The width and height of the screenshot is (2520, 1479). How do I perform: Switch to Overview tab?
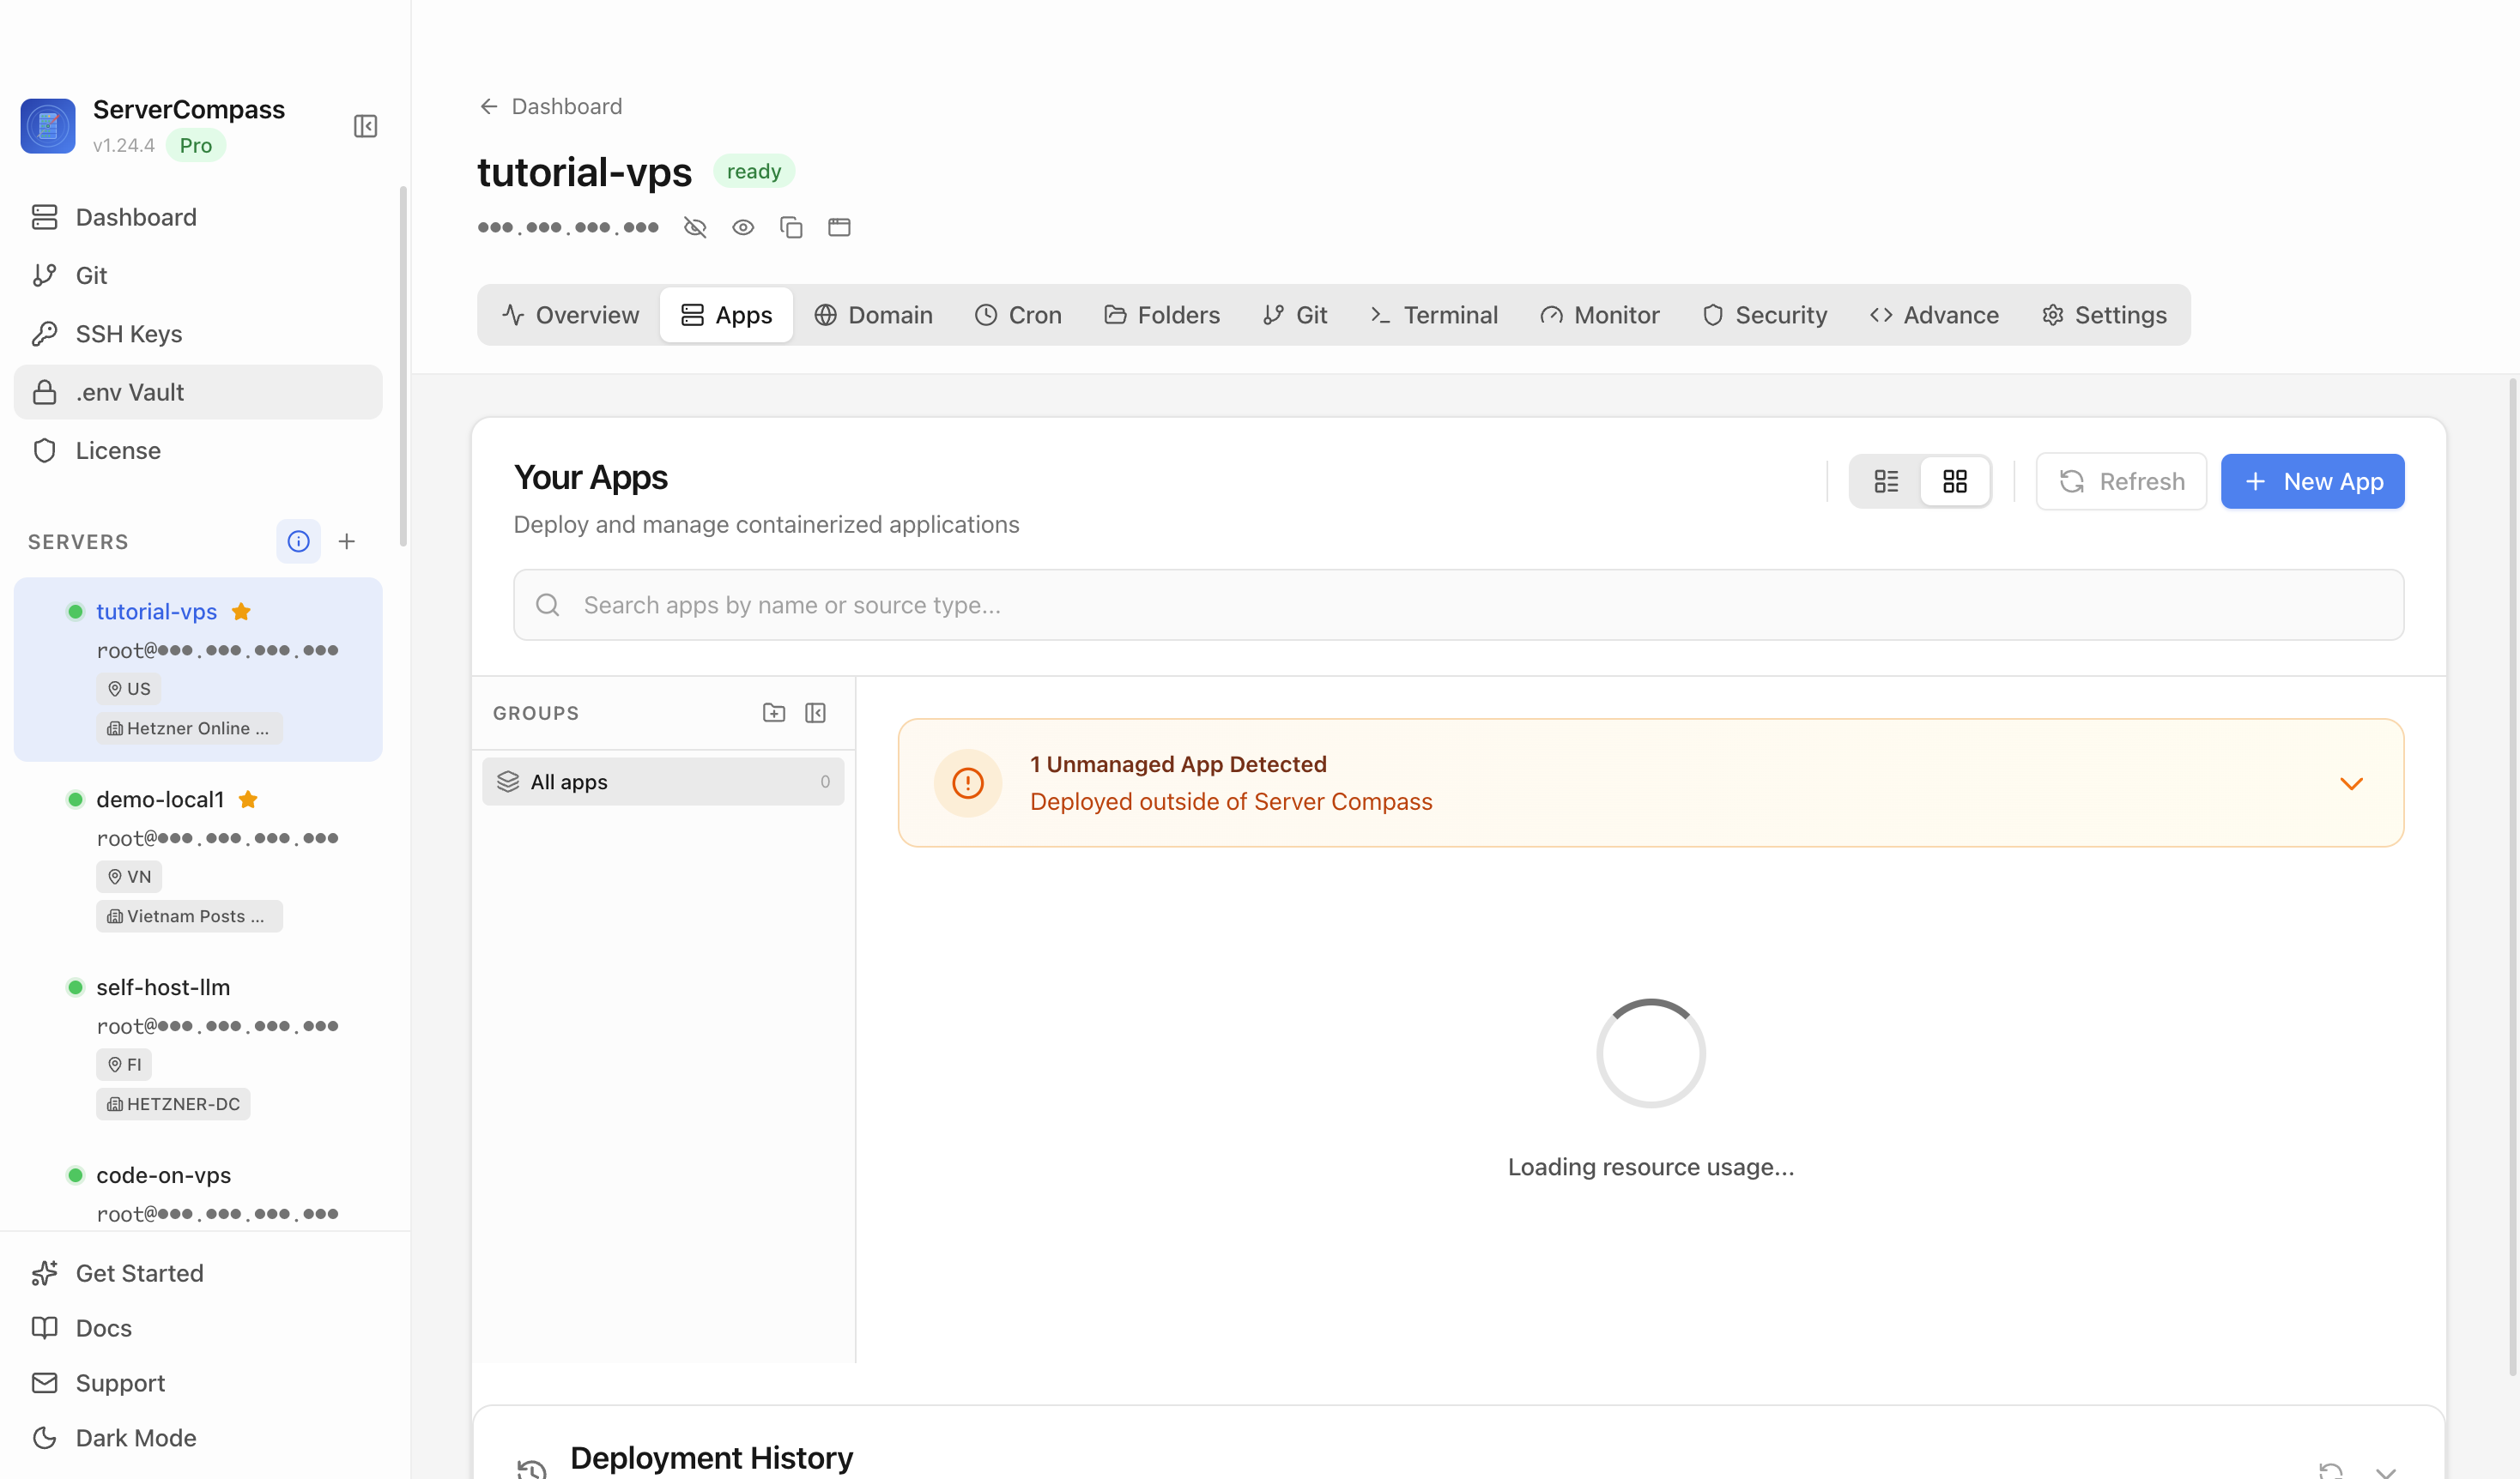pyautogui.click(x=570, y=315)
